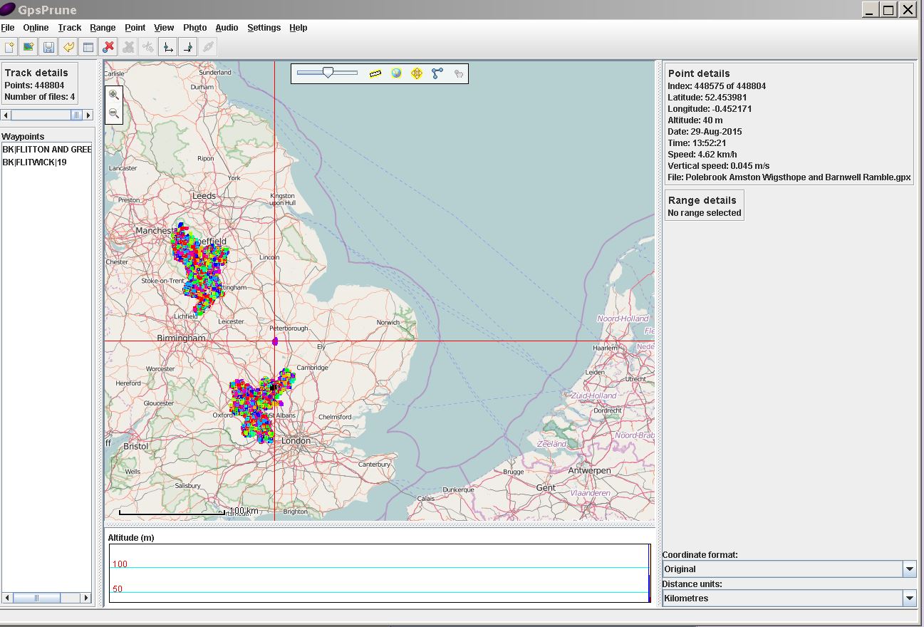This screenshot has height=627, width=924.
Task: Click the map zoom in magnifier icon
Action: pyautogui.click(x=114, y=95)
